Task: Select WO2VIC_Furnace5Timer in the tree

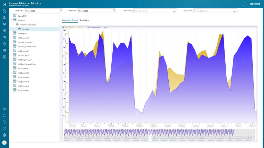Action: point(27,64)
